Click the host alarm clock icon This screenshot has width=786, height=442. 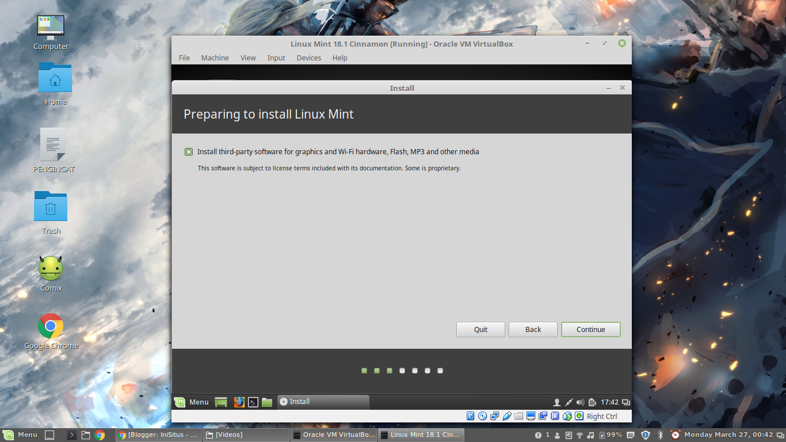pyautogui.click(x=676, y=435)
